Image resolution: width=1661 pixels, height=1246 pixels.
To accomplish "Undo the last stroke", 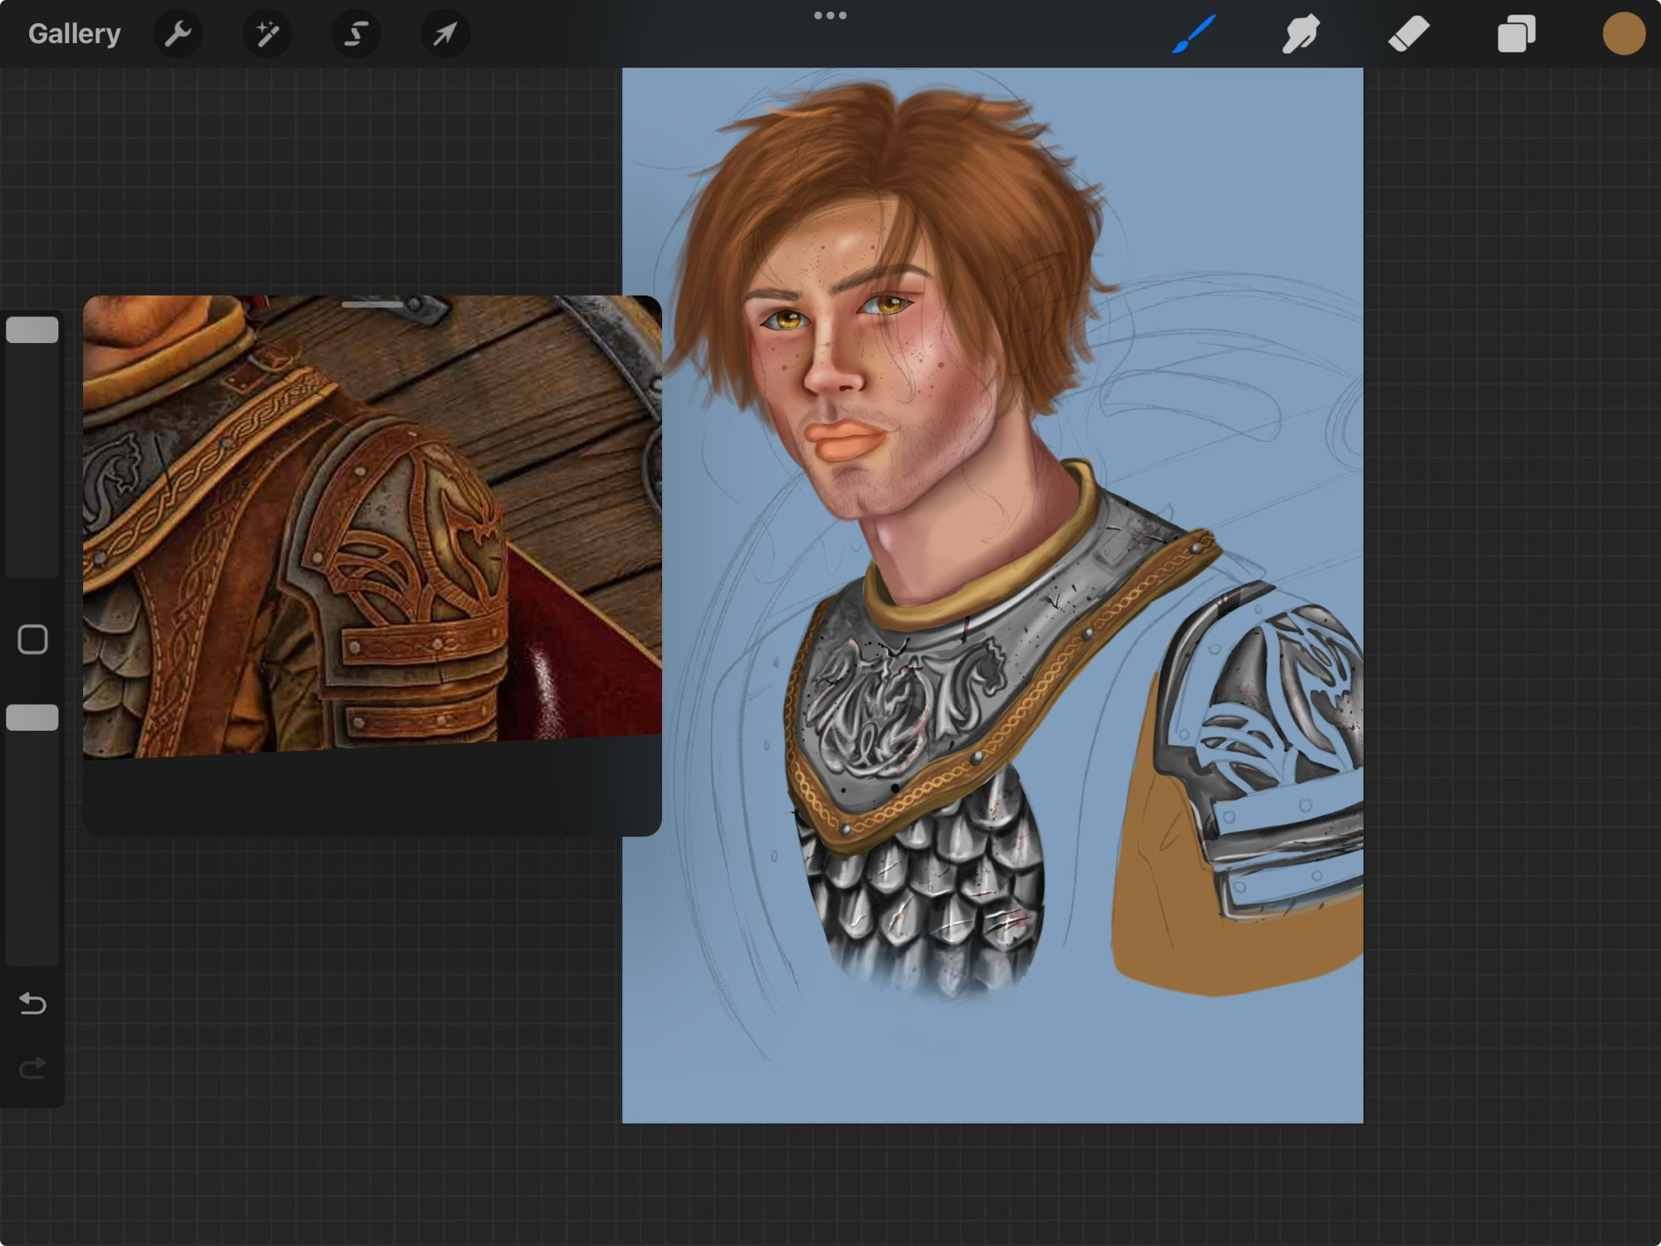I will (32, 1003).
